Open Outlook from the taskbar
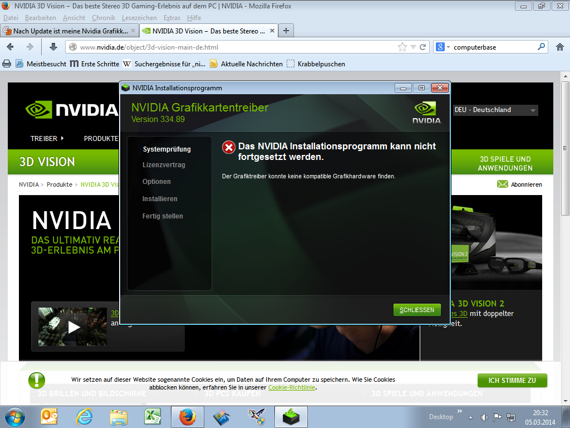The height and width of the screenshot is (428, 570). coord(49,417)
